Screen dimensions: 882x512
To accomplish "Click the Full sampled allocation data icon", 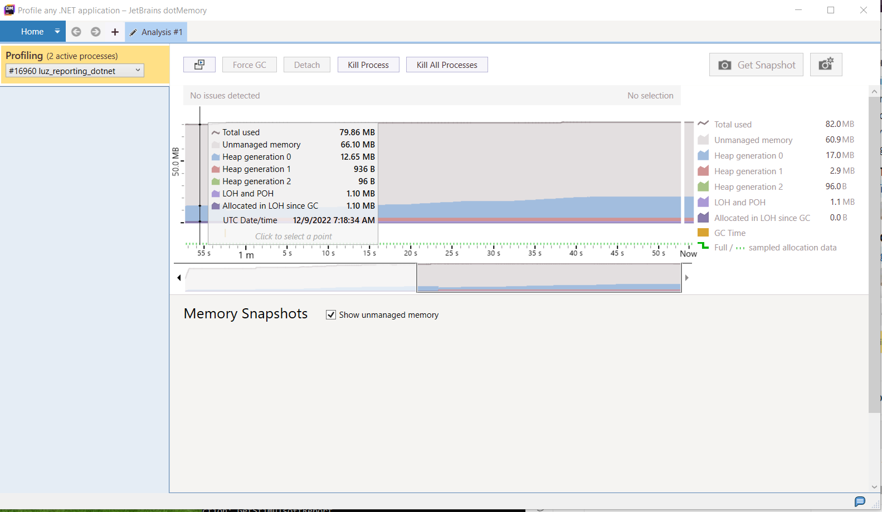I will coord(703,246).
